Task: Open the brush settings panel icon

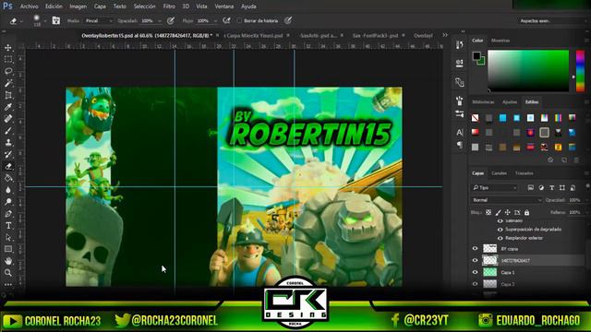Action: tap(55, 20)
